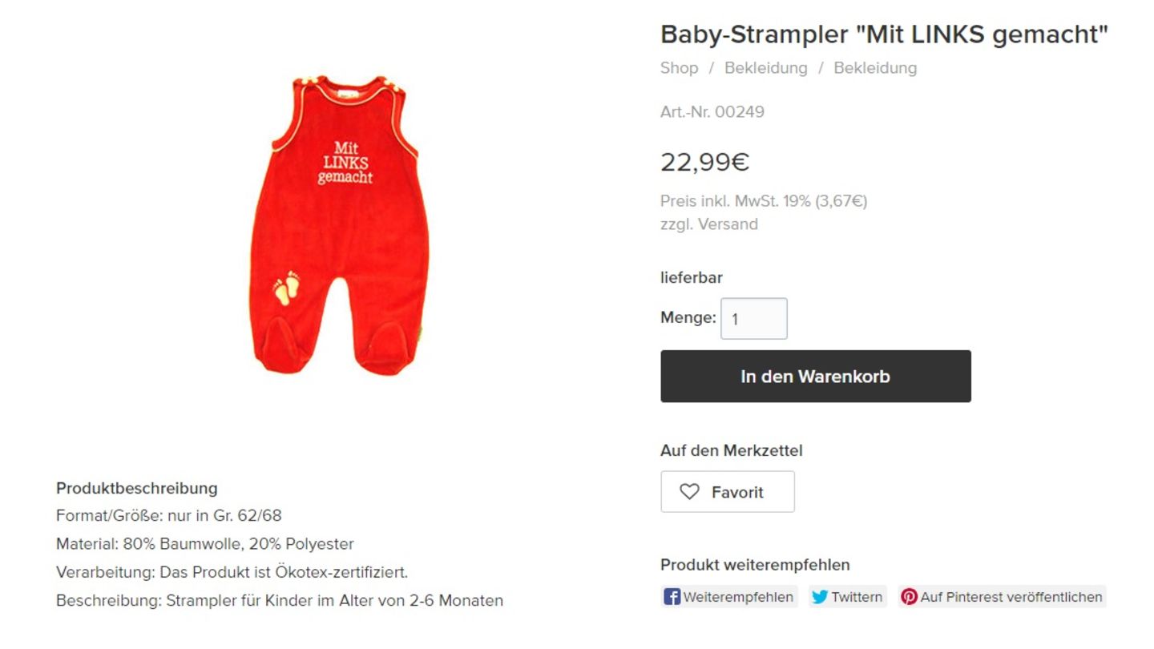
Task: Open the last Bekleidung breadcrumb link
Action: (x=875, y=68)
